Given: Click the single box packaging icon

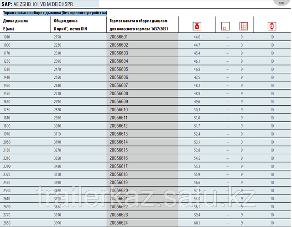Looking at the screenshot, I should (225, 26).
